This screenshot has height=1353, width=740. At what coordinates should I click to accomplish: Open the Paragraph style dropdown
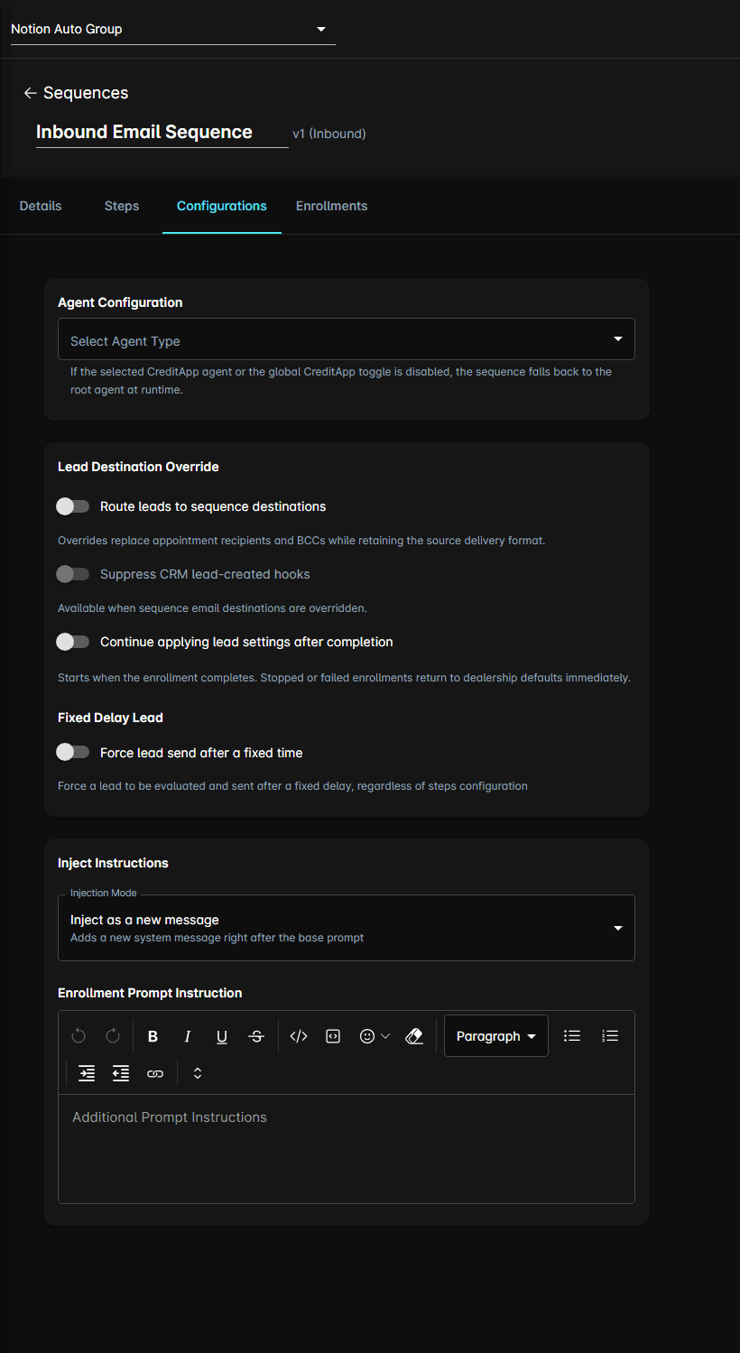pos(496,1036)
